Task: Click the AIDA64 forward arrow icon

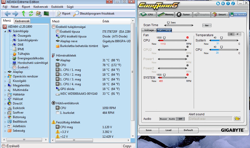Action: [x=15, y=14]
